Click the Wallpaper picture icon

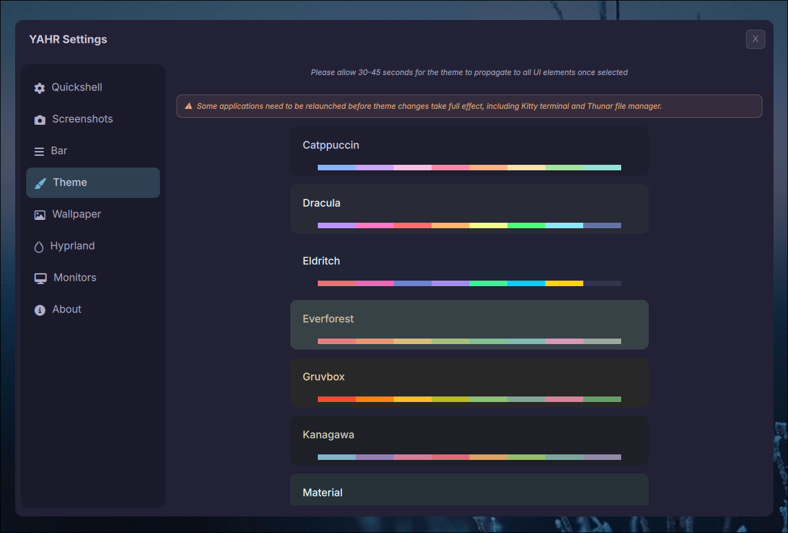pos(40,214)
